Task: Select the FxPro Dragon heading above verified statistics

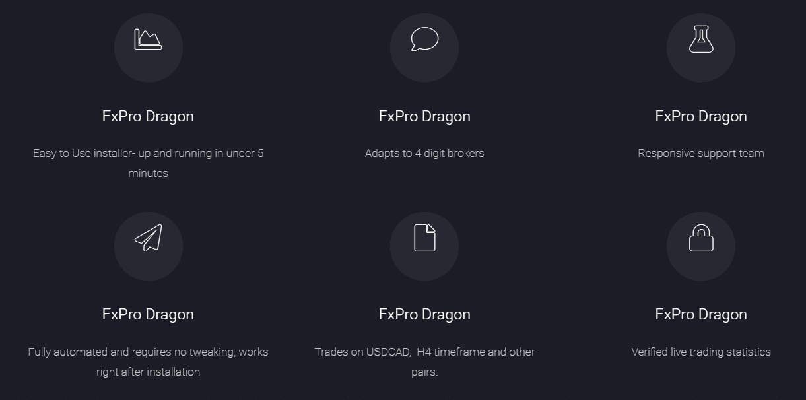Action: pyautogui.click(x=700, y=314)
